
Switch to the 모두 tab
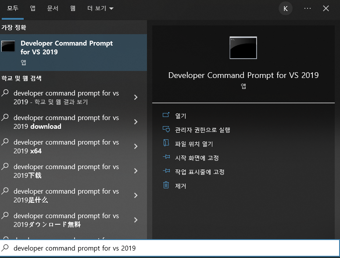click(x=13, y=8)
